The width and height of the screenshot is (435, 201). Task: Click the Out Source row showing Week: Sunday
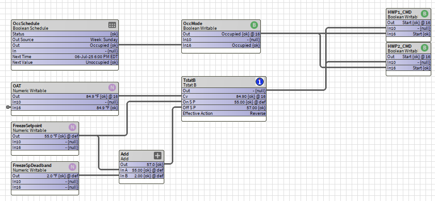tap(65, 40)
